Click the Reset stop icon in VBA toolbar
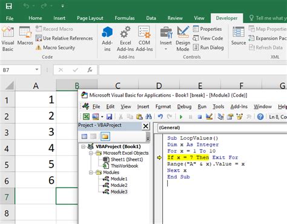 pos(200,117)
